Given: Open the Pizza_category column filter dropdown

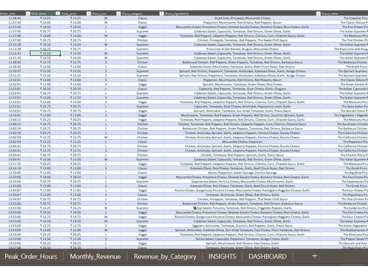Looking at the screenshot, I should pyautogui.click(x=162, y=14).
